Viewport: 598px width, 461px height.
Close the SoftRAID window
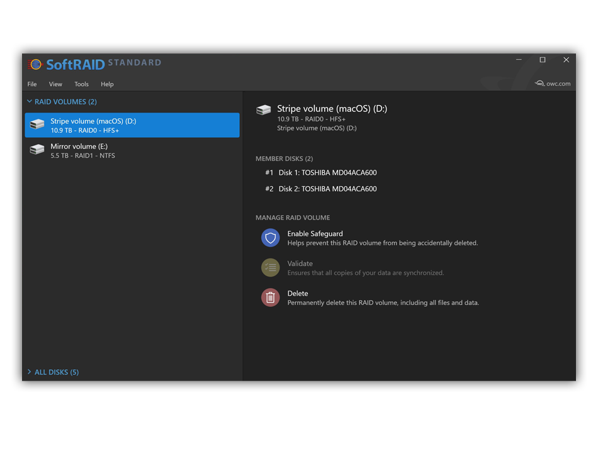tap(566, 60)
